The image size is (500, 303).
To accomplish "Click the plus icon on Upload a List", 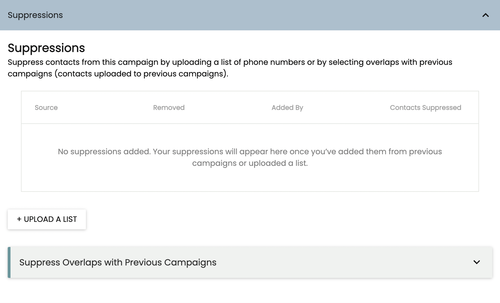I will tap(19, 219).
